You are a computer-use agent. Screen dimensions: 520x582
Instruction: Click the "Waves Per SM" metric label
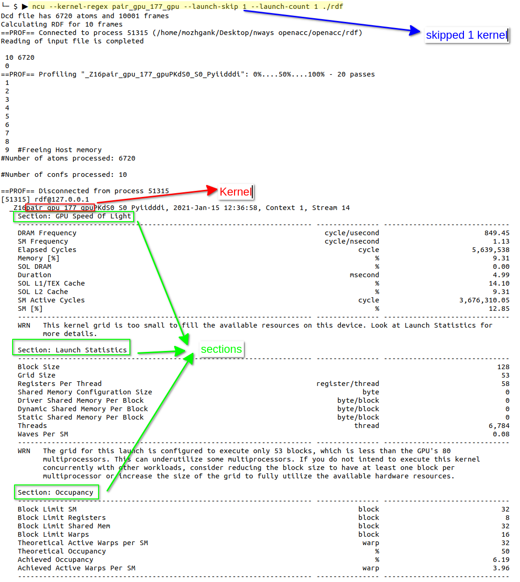[x=43, y=434]
